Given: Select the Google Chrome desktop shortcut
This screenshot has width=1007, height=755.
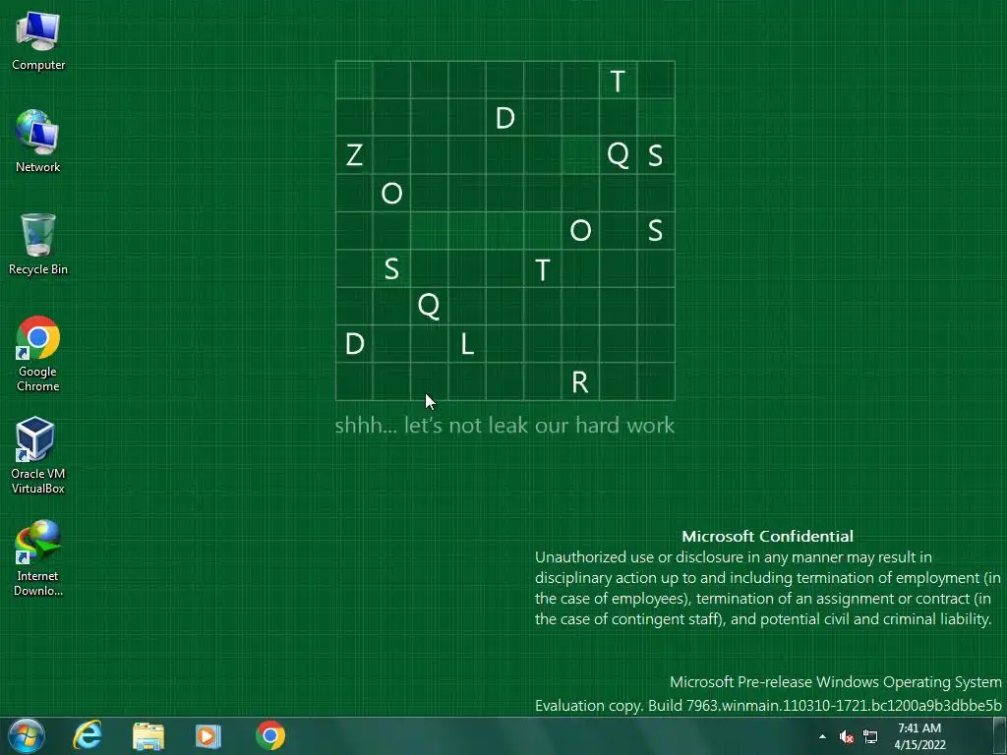Looking at the screenshot, I should pyautogui.click(x=38, y=354).
